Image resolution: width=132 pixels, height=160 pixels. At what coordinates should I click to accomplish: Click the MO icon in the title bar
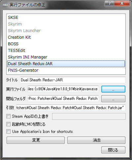point(5,5)
